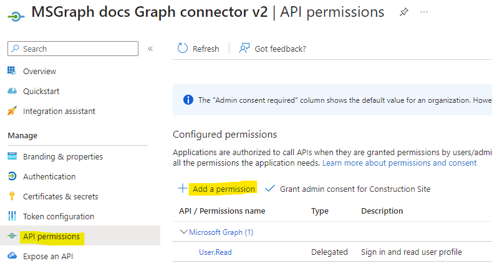Focus the sidebar Search field

[x=73, y=49]
